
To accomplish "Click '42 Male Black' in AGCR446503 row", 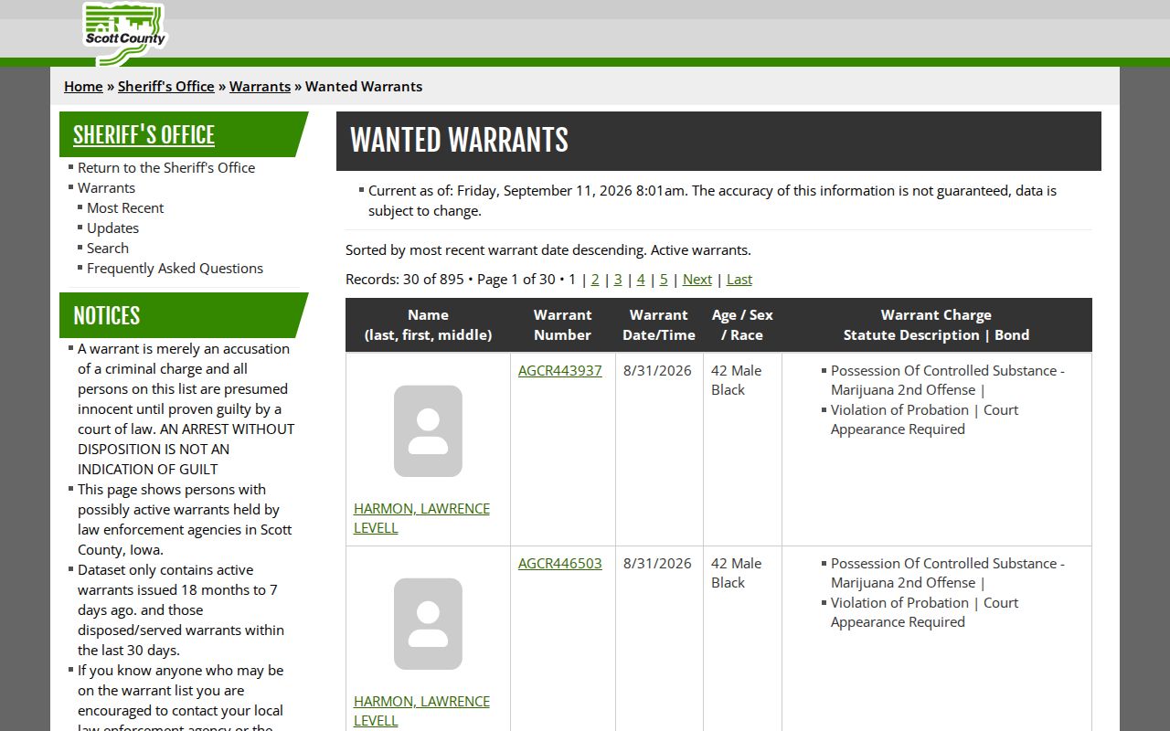I will click(737, 573).
